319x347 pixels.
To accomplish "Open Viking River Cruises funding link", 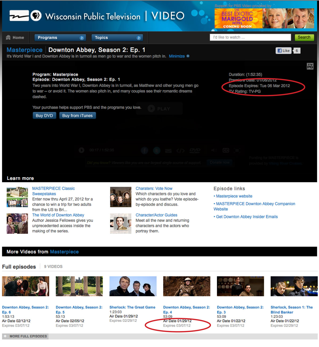I will pos(285,163).
